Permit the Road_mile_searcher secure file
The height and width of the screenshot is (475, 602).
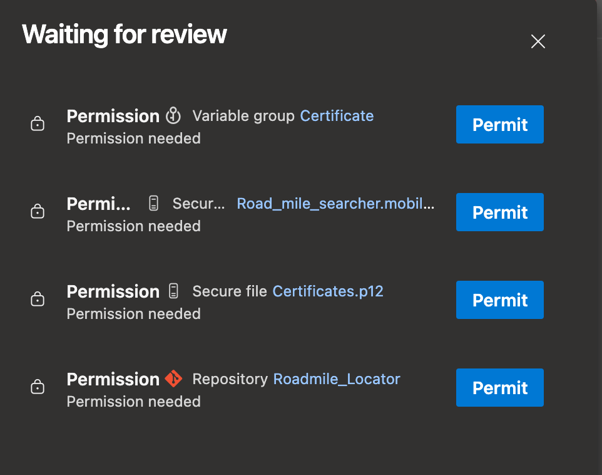click(x=499, y=212)
